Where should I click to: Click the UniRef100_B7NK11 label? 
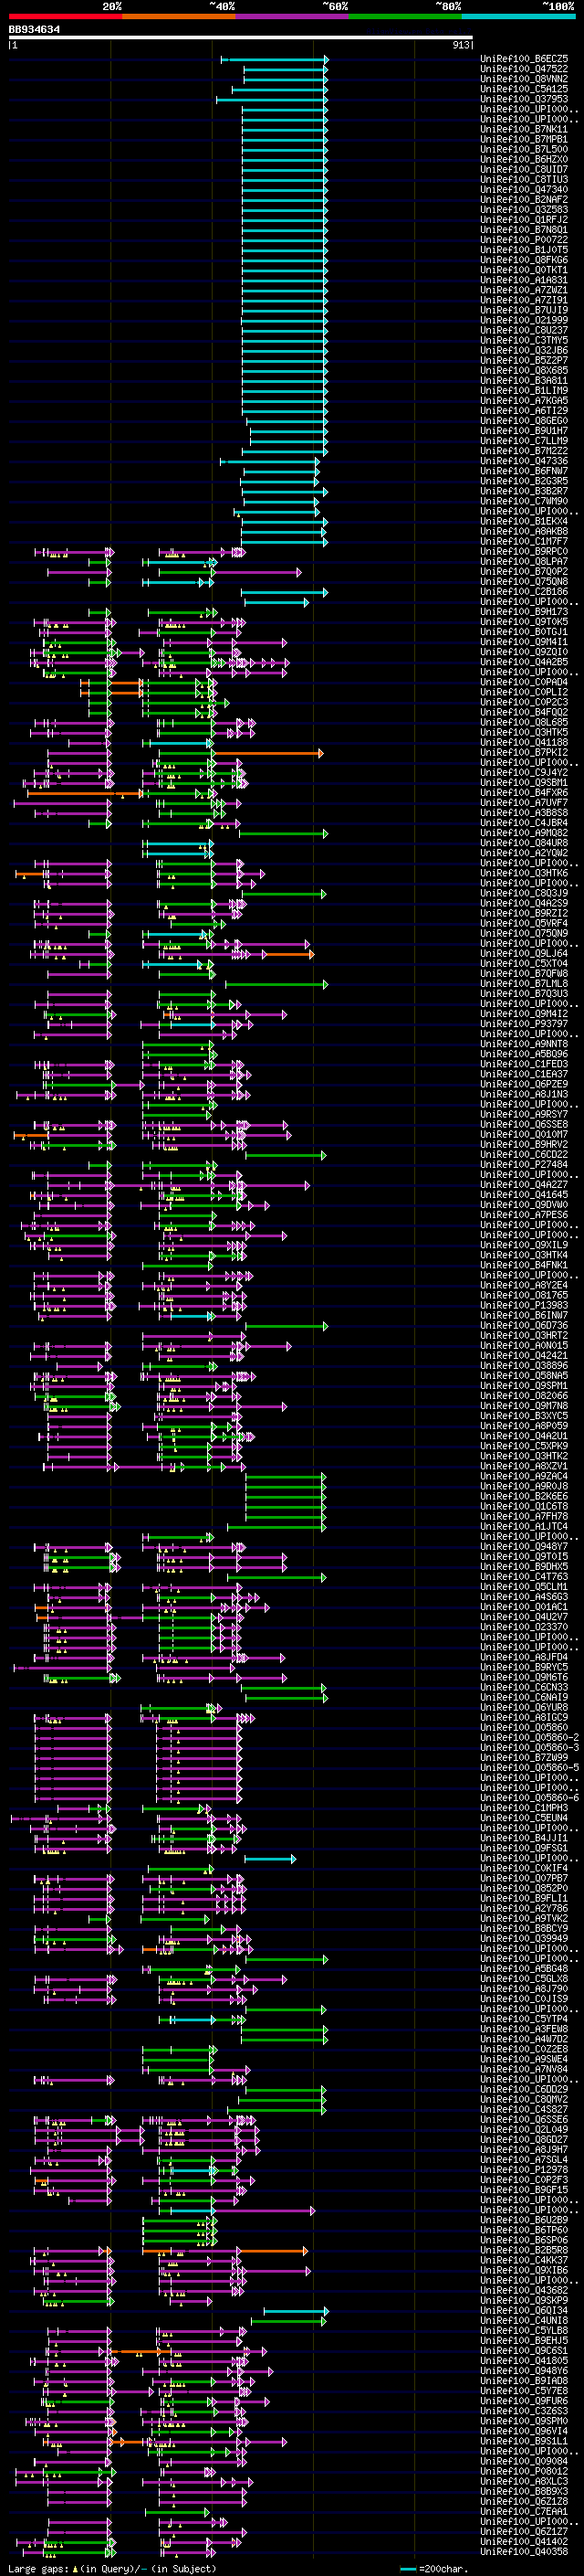click(x=524, y=129)
